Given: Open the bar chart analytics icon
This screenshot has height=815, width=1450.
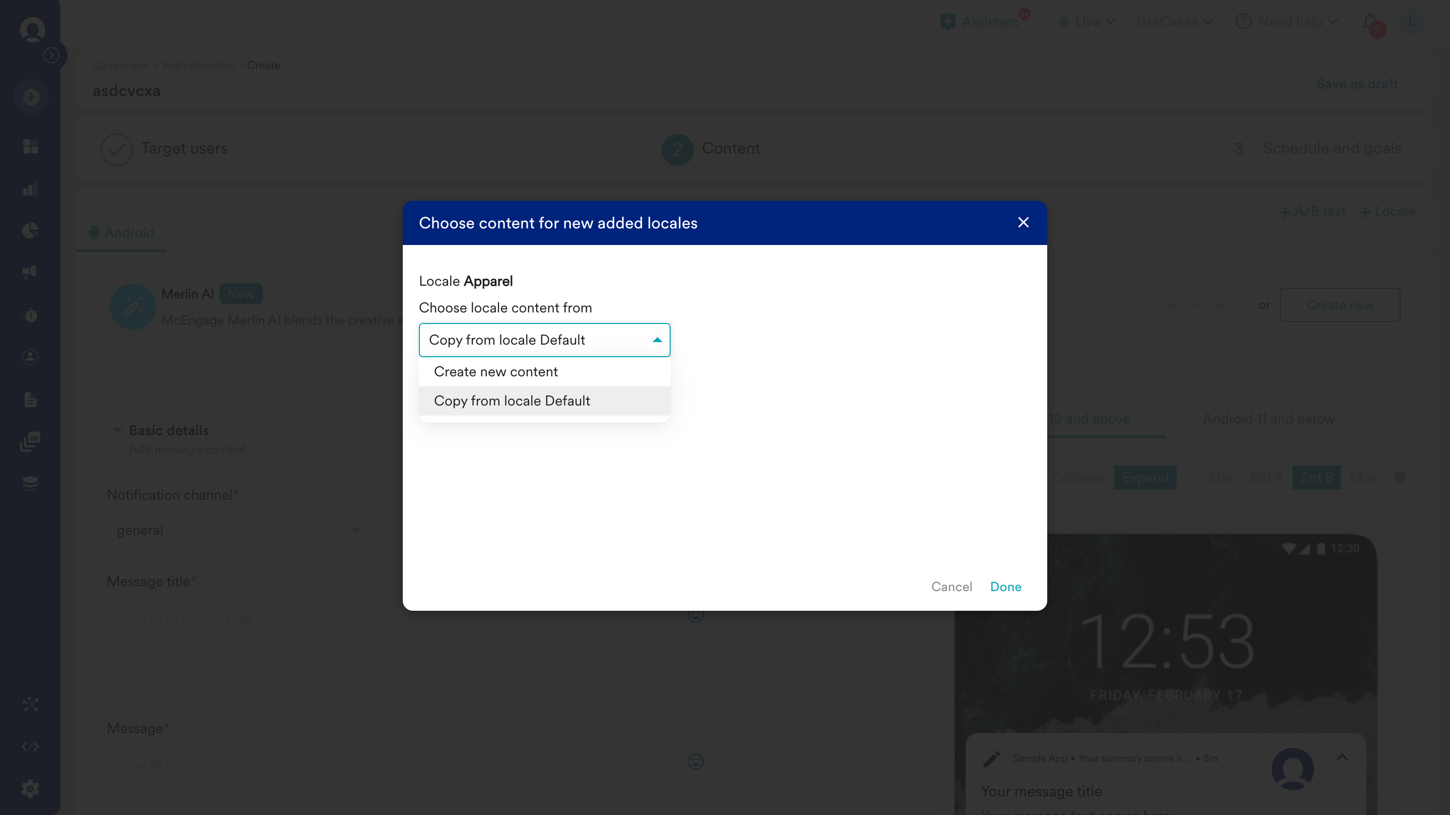Looking at the screenshot, I should tap(30, 189).
